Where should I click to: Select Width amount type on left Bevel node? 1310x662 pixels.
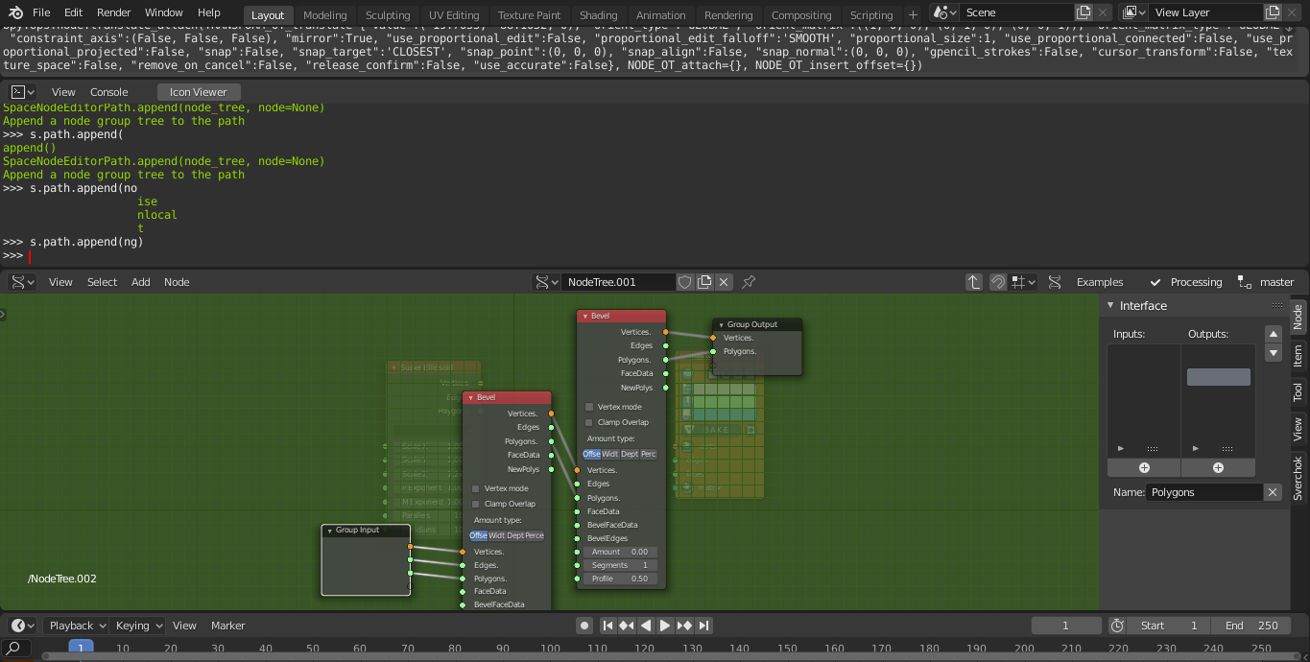click(x=497, y=535)
